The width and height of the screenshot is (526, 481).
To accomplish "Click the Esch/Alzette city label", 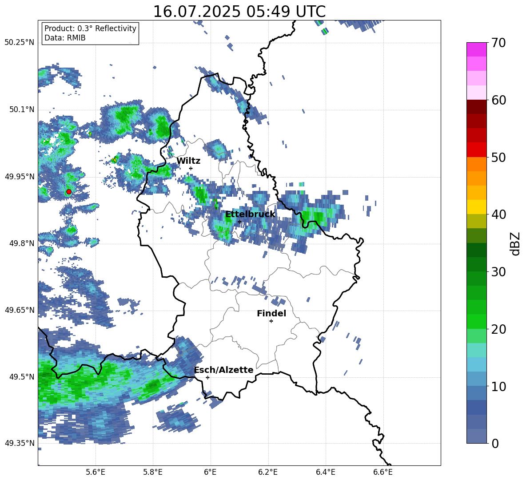I will point(224,370).
